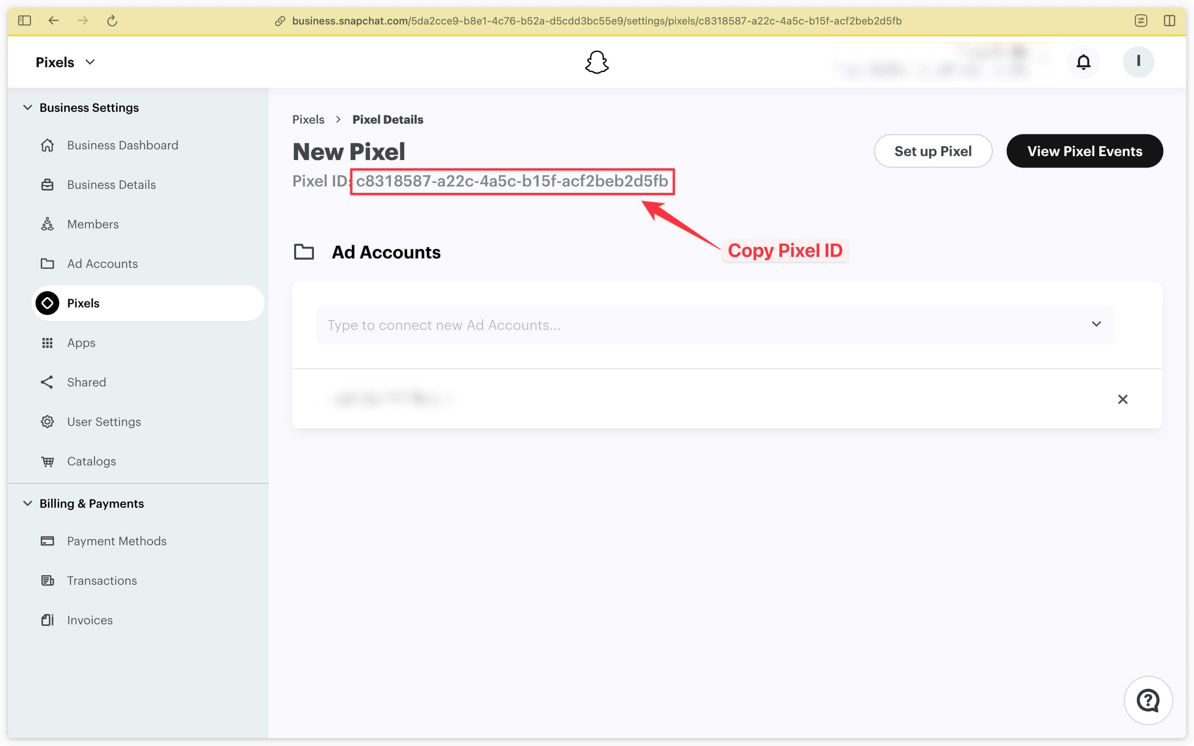Click View Pixel Events button
Screen dimensions: 1194x746
pos(1084,151)
